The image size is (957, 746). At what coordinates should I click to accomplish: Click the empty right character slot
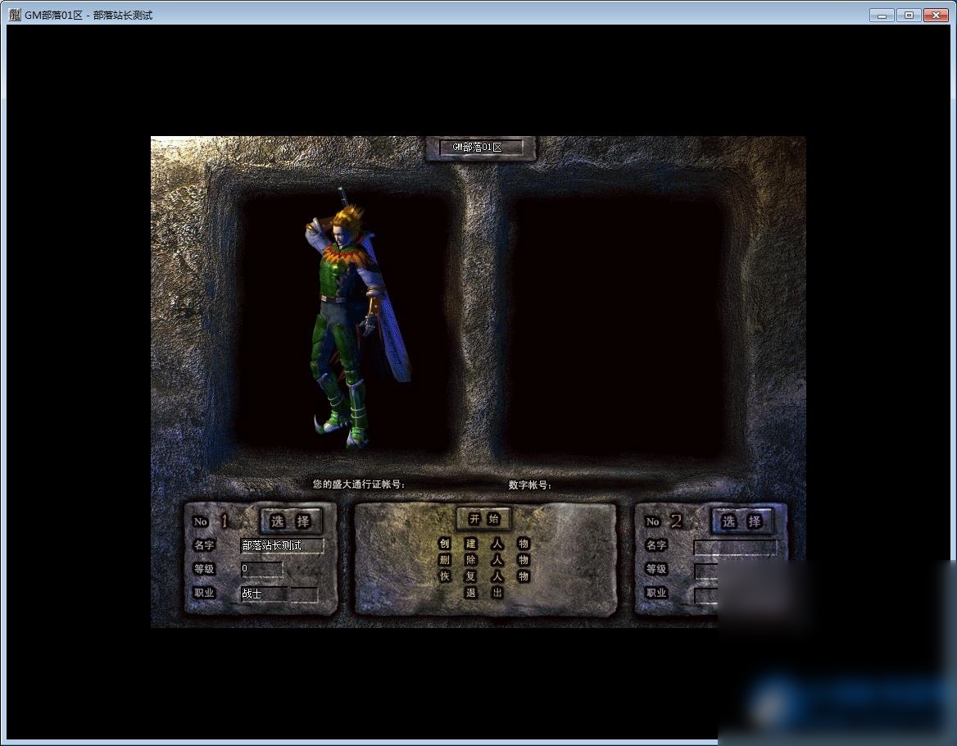click(x=615, y=324)
